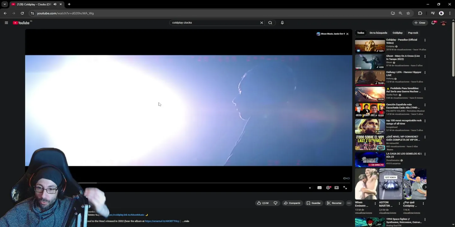
Task: Reload the YouTube page
Action: point(22,13)
